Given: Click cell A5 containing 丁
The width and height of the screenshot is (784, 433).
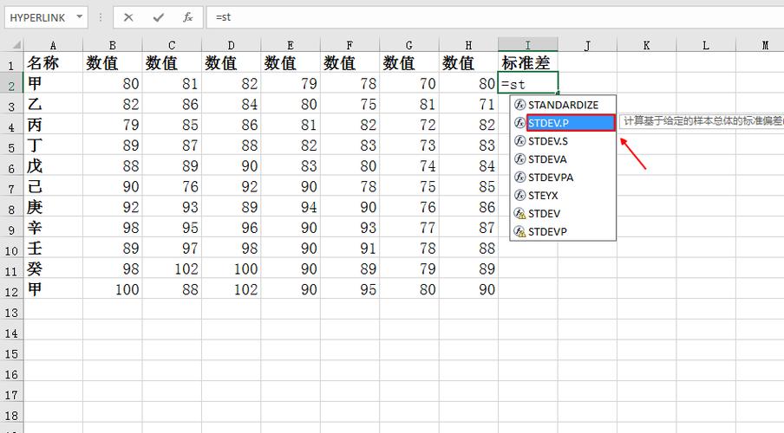Looking at the screenshot, I should (x=53, y=145).
